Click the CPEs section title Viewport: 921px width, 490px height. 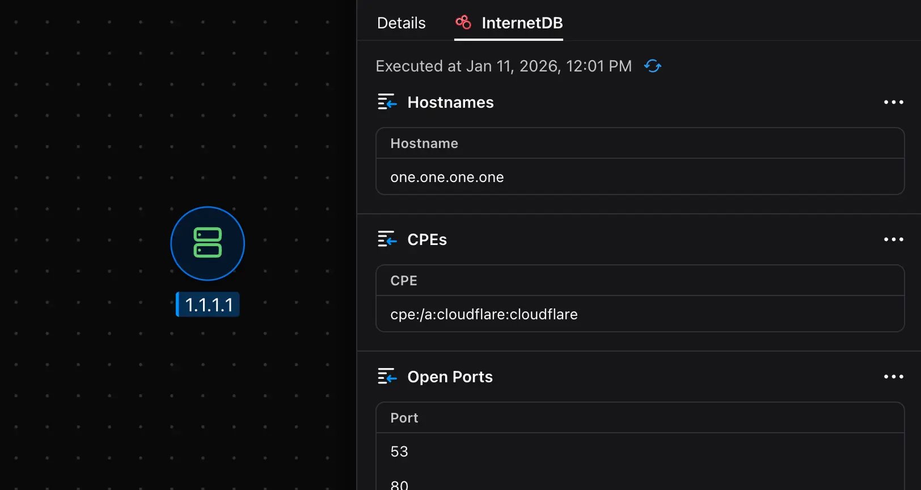(427, 239)
